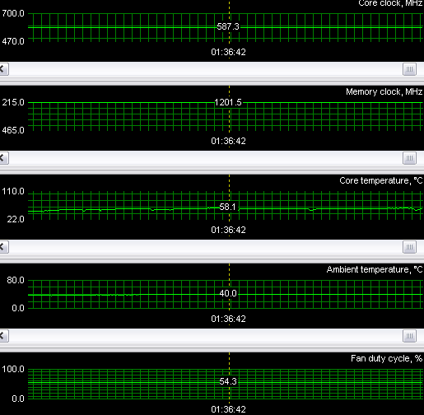Click the 58.1 Core temperature reading
The width and height of the screenshot is (424, 415).
point(227,207)
